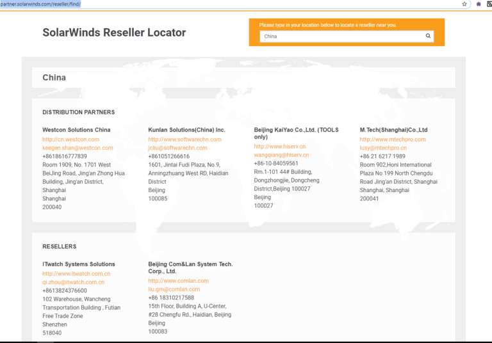Select Beijing Com&Lan System Tech. name
The image size is (492, 343).
[x=190, y=267]
